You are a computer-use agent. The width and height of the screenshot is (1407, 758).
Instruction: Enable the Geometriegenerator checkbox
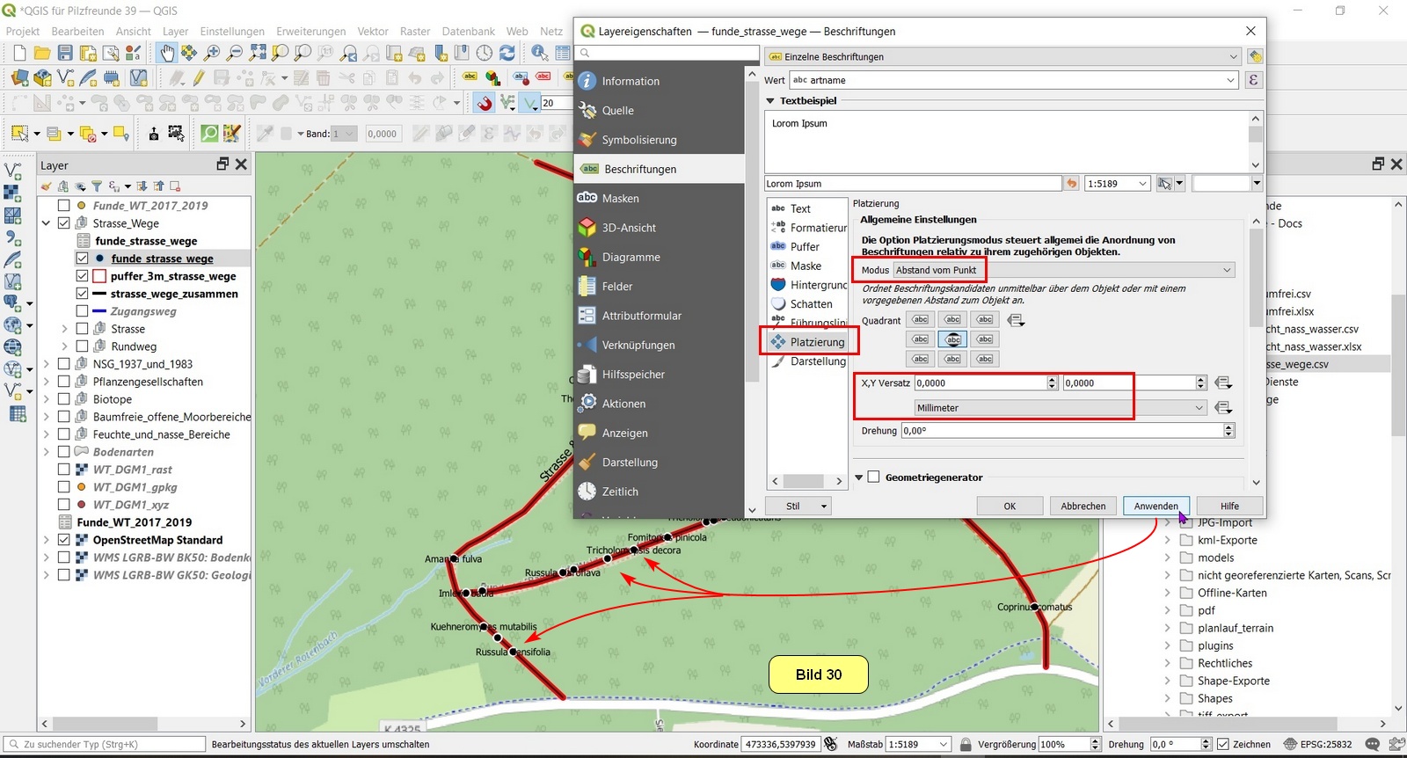pyautogui.click(x=873, y=477)
